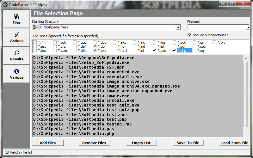The width and height of the screenshot is (253, 158).
Task: Uncheck the *.dpr file type
Action: pyautogui.click(x=95, y=46)
